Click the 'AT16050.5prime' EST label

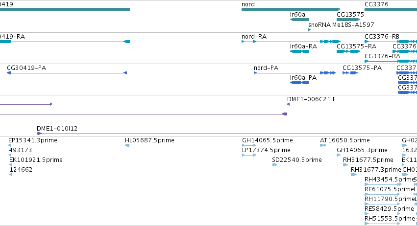pyautogui.click(x=344, y=140)
